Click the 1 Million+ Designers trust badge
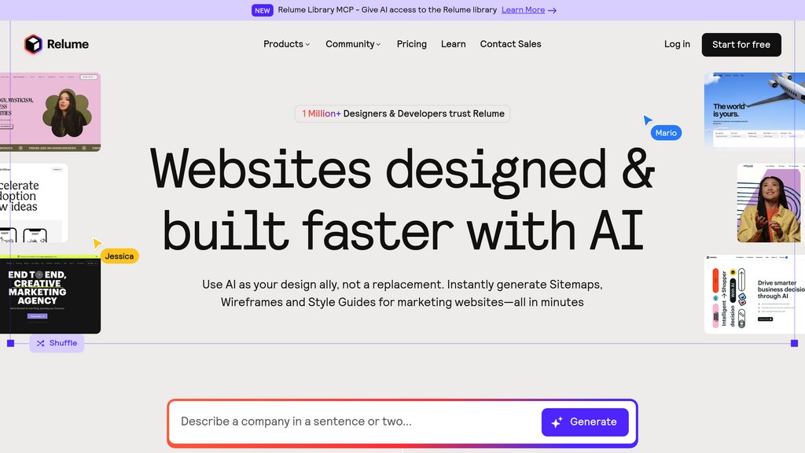This screenshot has width=805, height=453. click(402, 113)
